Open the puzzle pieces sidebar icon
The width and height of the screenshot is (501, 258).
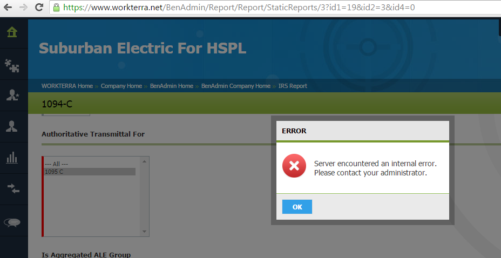[12, 65]
